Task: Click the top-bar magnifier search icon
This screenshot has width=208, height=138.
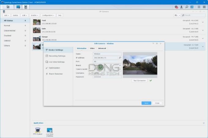Action: tap(187, 7)
